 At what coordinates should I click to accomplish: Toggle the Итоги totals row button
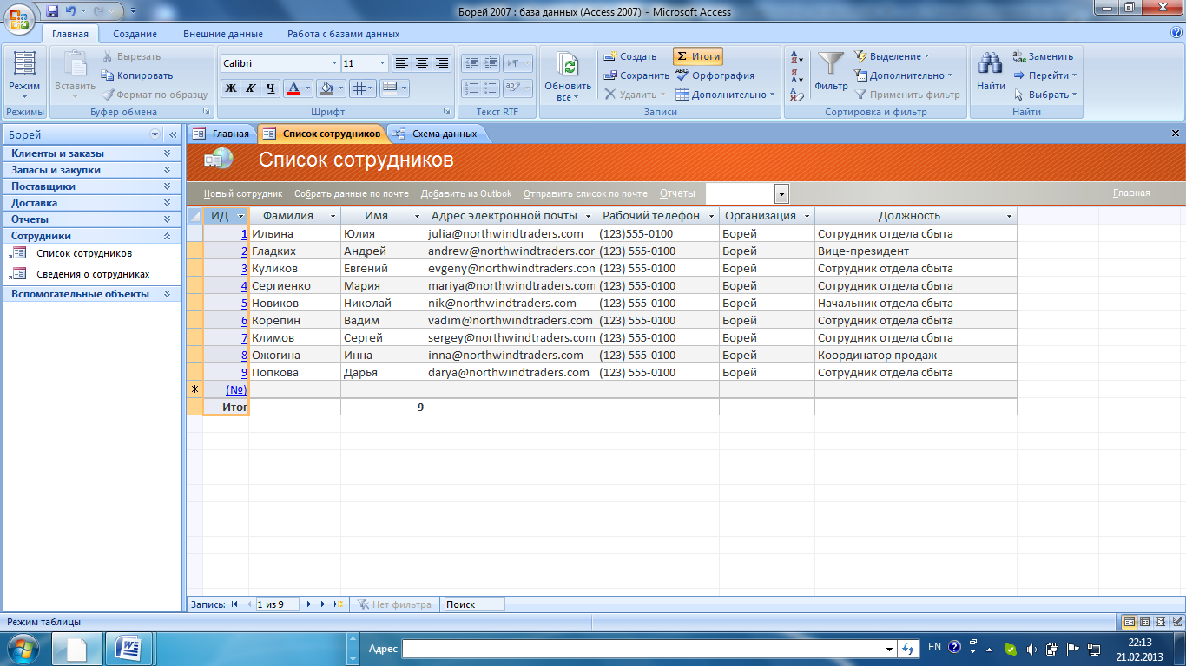tap(698, 56)
